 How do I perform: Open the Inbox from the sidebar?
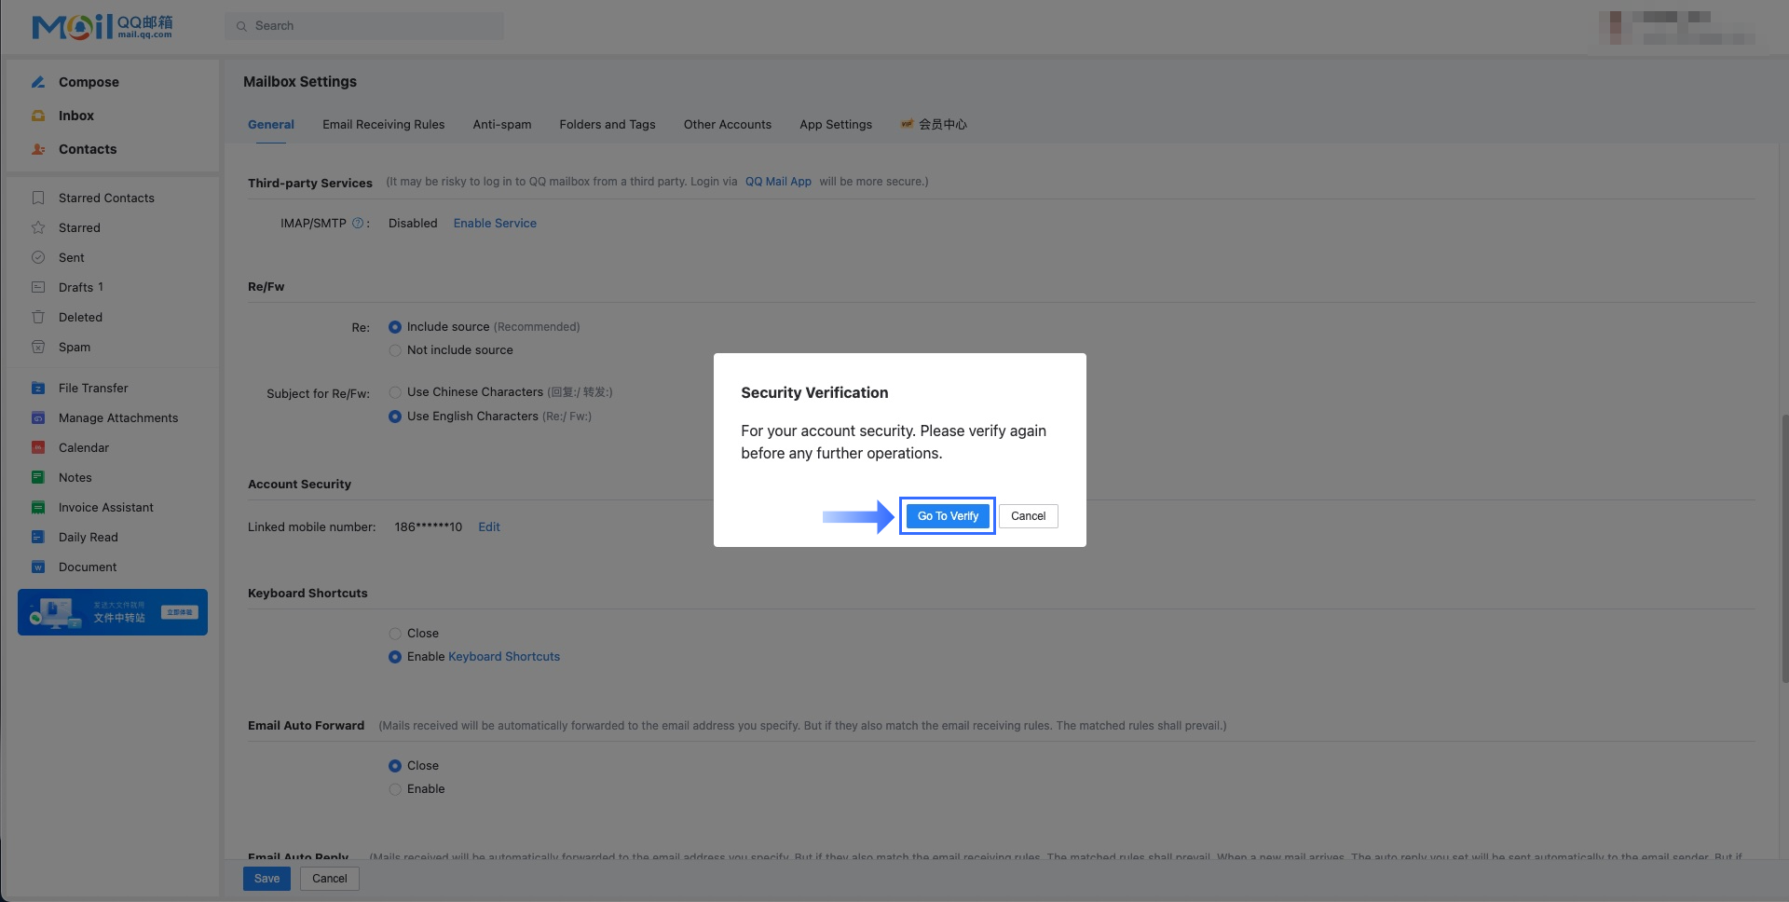pos(76,116)
